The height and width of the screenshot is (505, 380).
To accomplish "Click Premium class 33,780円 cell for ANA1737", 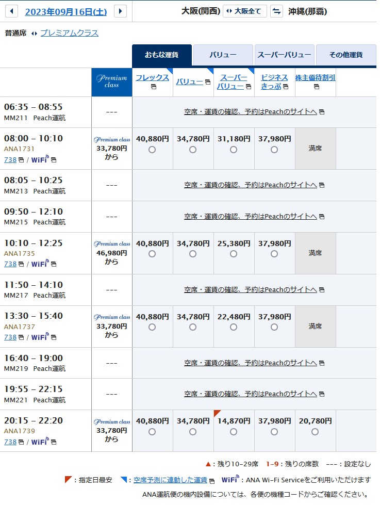I will (x=111, y=327).
